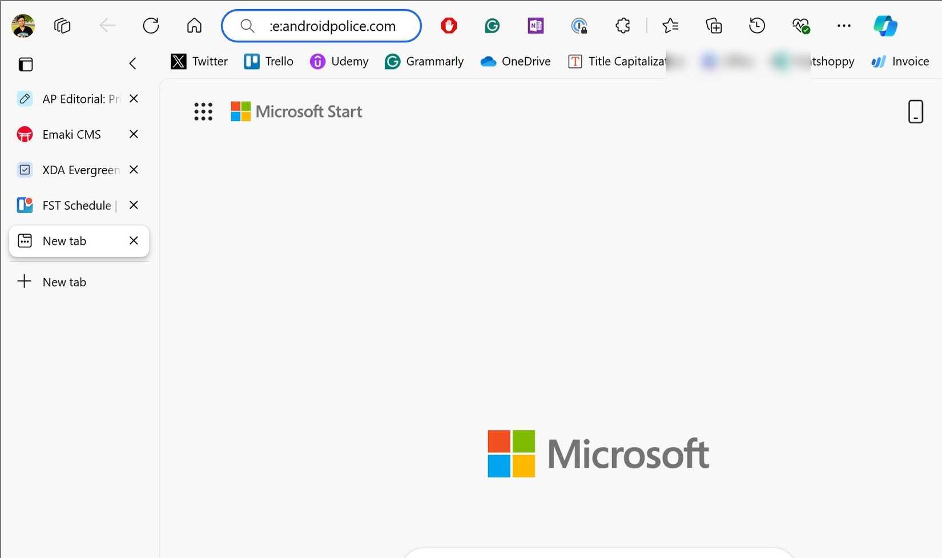
Task: Click the OneNote Web Clipper extension
Action: tap(536, 26)
